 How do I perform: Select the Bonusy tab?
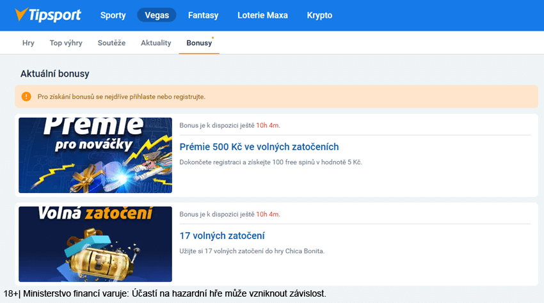(x=199, y=43)
